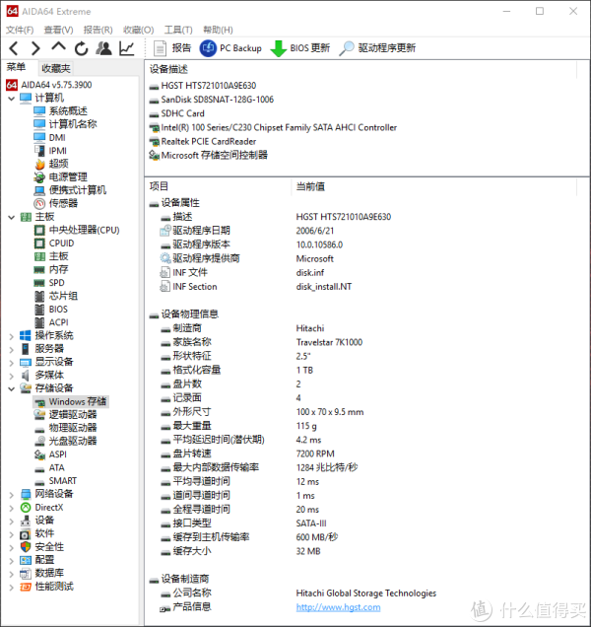Expand the 网络设备 tree node
The width and height of the screenshot is (591, 627).
point(12,494)
